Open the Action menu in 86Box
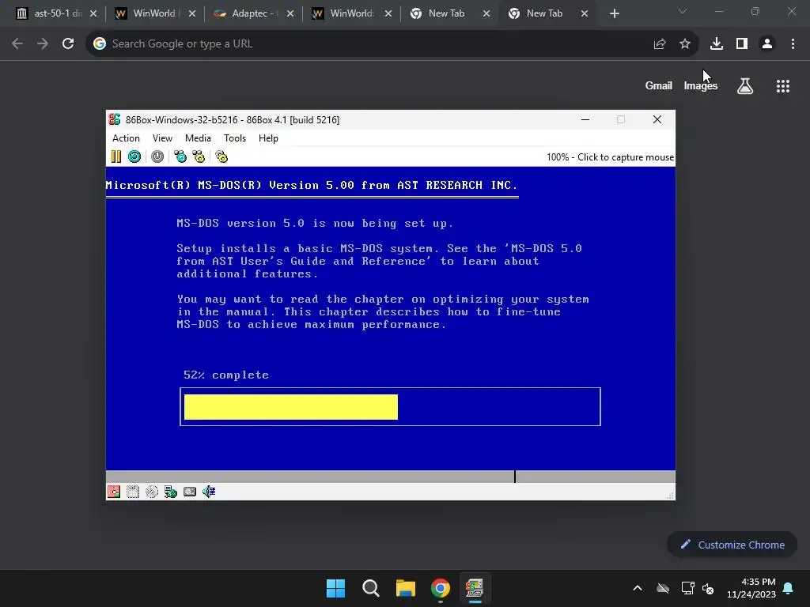810x607 pixels. point(126,138)
